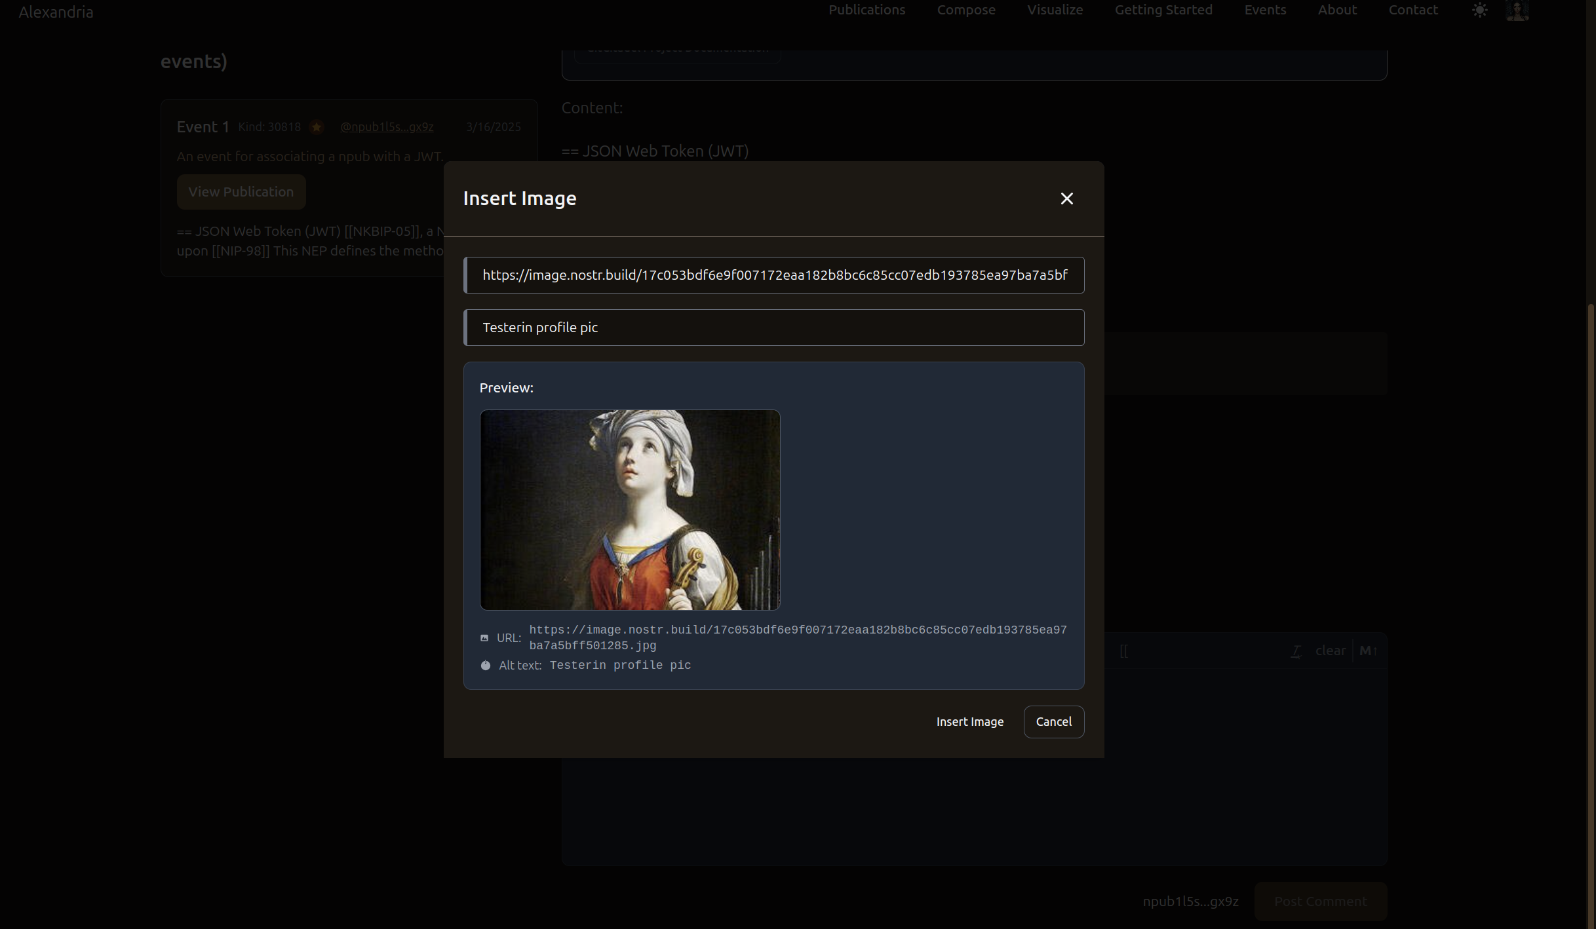The height and width of the screenshot is (929, 1596).
Task: Click the Markdown toggle icon in editor toolbar
Action: (x=1368, y=651)
